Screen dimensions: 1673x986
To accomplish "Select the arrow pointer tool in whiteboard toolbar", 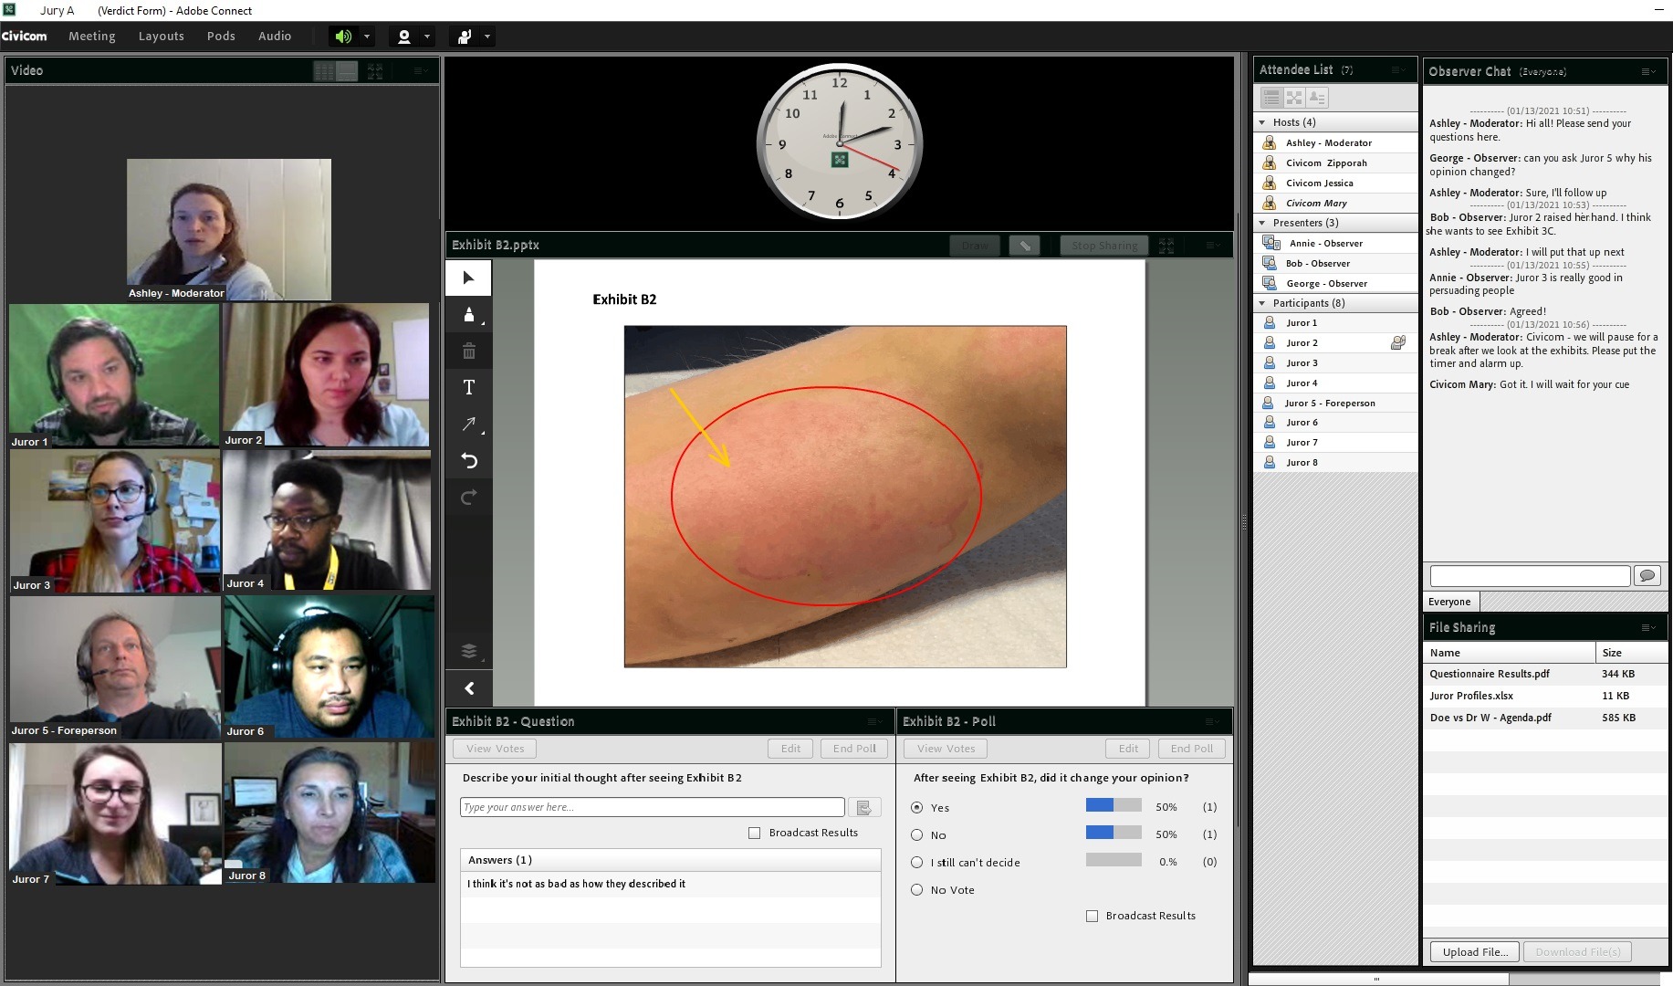I will [468, 278].
